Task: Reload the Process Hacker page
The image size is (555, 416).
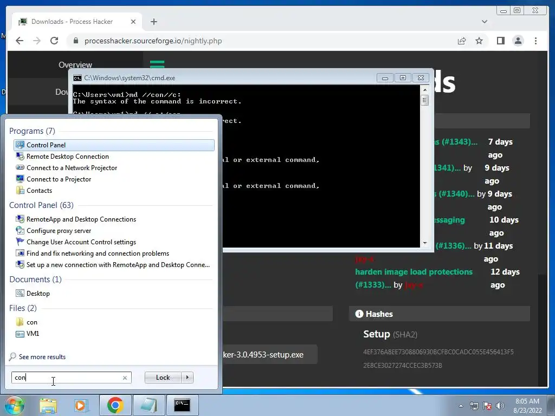Action: [54, 41]
